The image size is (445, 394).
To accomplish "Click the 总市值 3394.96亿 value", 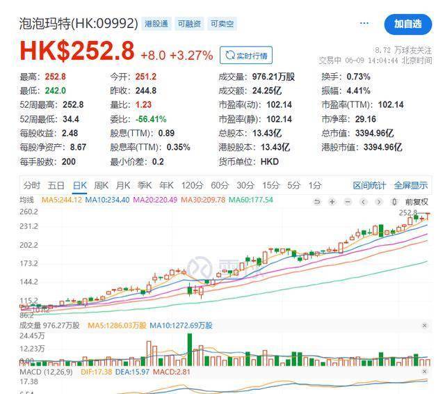I will pos(374,133).
